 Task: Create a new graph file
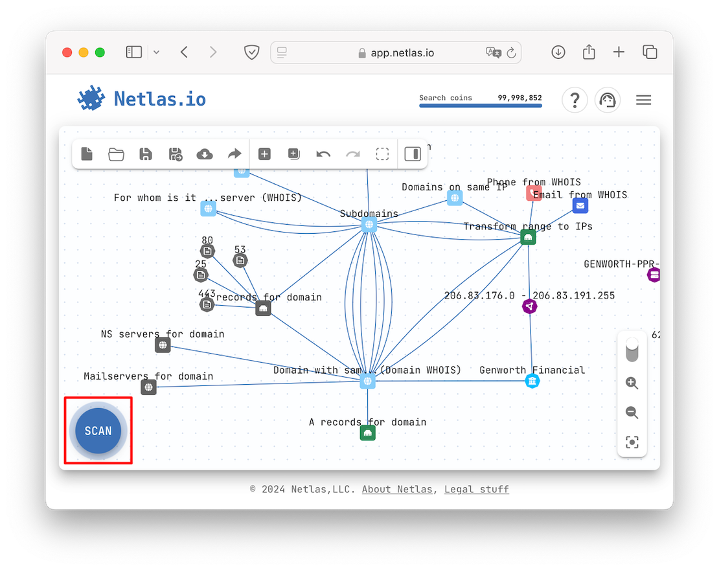coord(87,154)
